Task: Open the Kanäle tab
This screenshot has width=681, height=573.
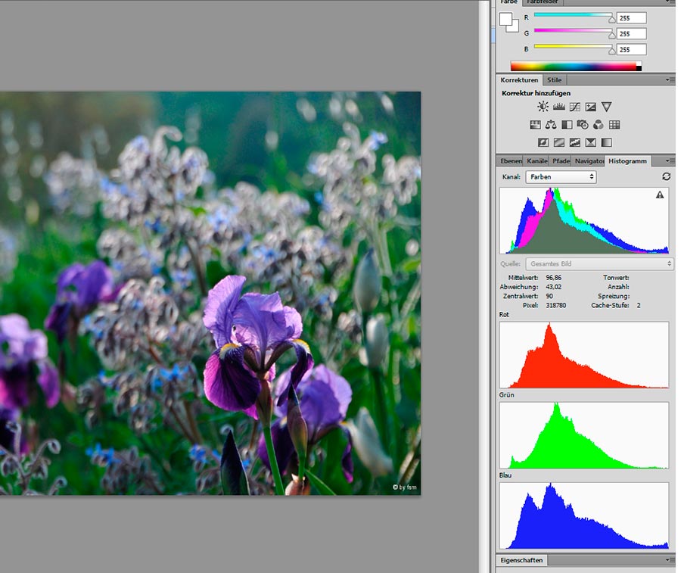Action: pyautogui.click(x=536, y=161)
